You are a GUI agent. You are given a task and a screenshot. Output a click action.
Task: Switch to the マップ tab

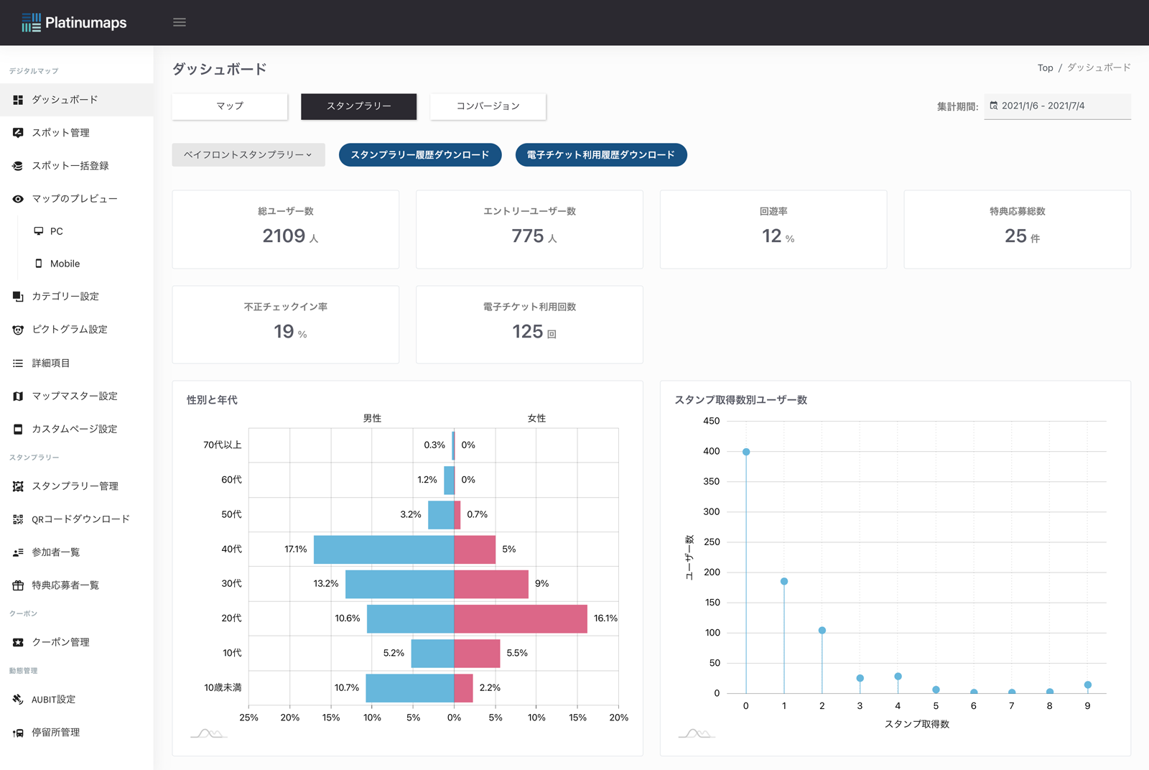230,106
